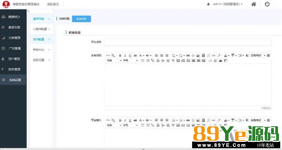The height and width of the screenshot is (150, 282).
Task: Insert emoticon in the 发布须知 editor
Action: coord(193,56)
